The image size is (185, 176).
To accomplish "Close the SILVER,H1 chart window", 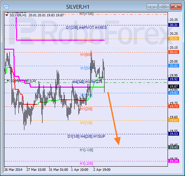I will coord(176,7).
